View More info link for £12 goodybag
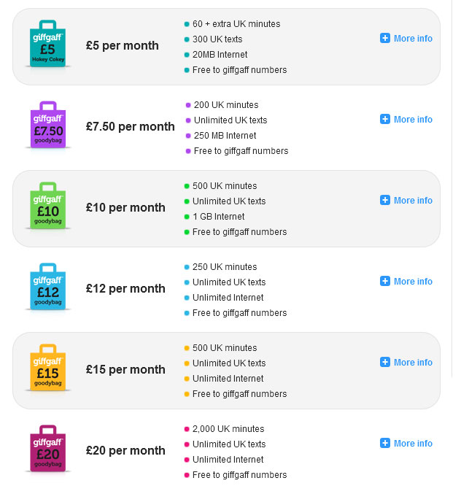Screen dimensions: 461x494 point(413,282)
